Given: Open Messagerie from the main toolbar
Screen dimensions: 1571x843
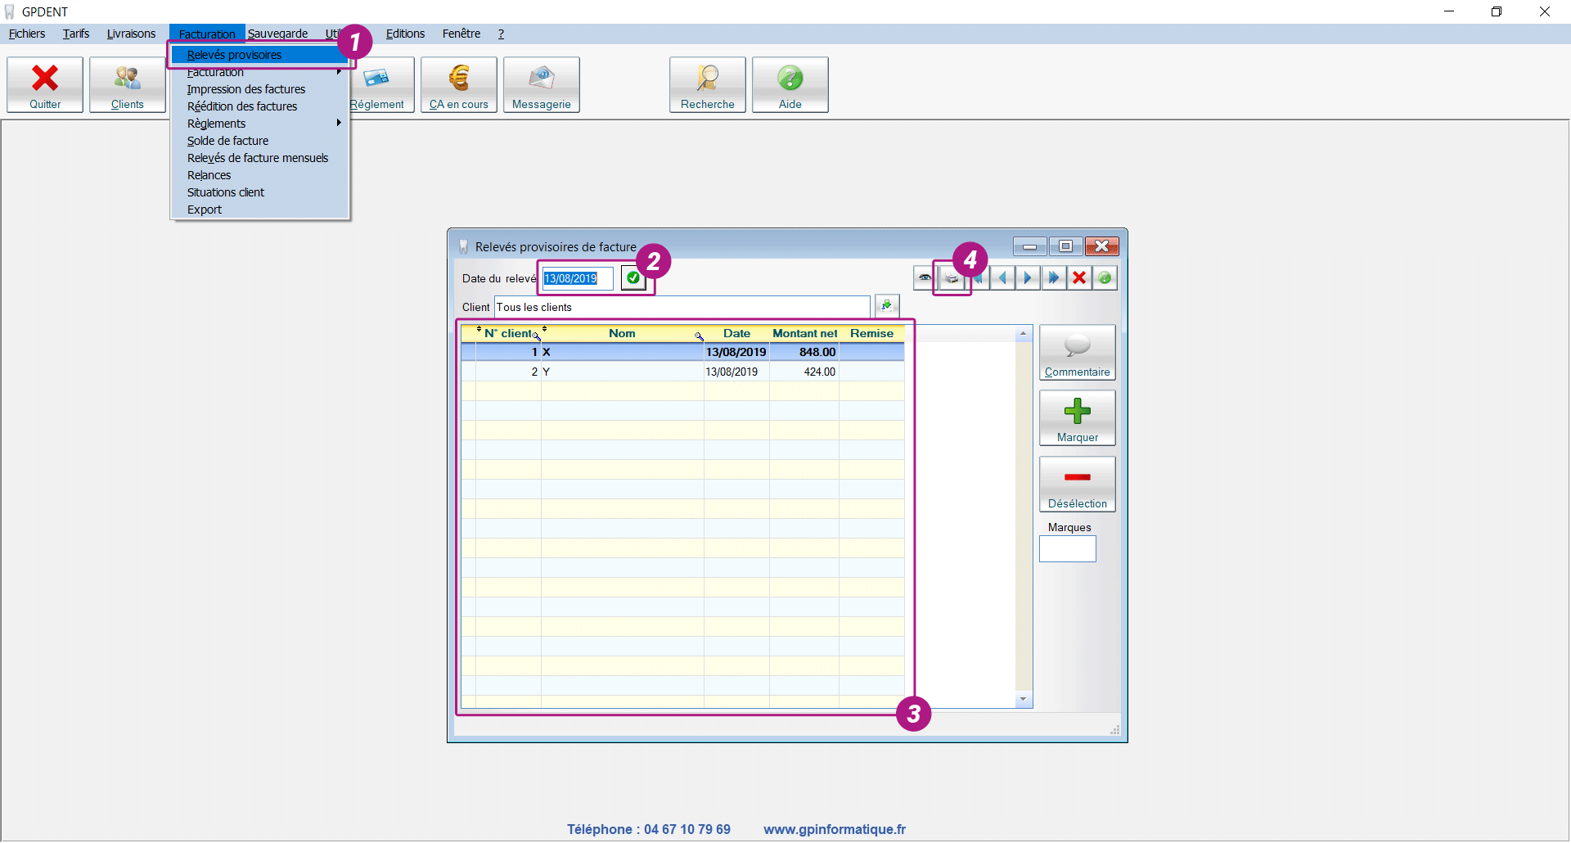Looking at the screenshot, I should click(541, 84).
